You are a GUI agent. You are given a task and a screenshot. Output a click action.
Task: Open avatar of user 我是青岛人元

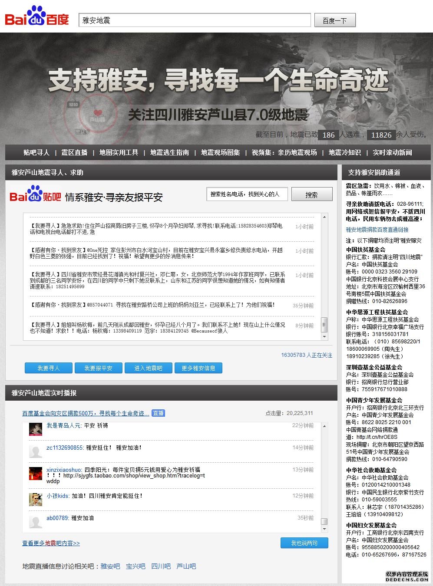36,429
